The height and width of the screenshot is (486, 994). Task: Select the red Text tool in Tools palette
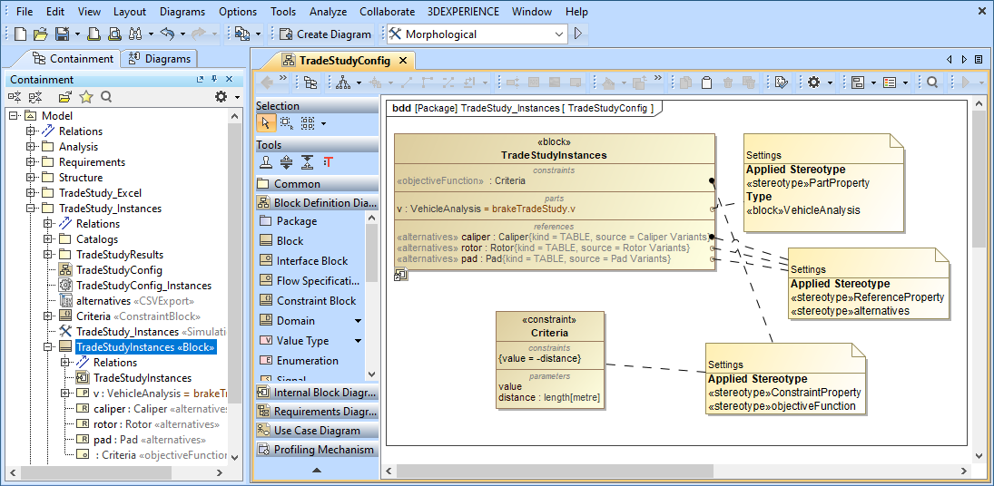pyautogui.click(x=328, y=163)
